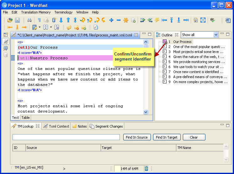Click the blue right arrow with bar icon
234x174 pixels.
coord(186,20)
